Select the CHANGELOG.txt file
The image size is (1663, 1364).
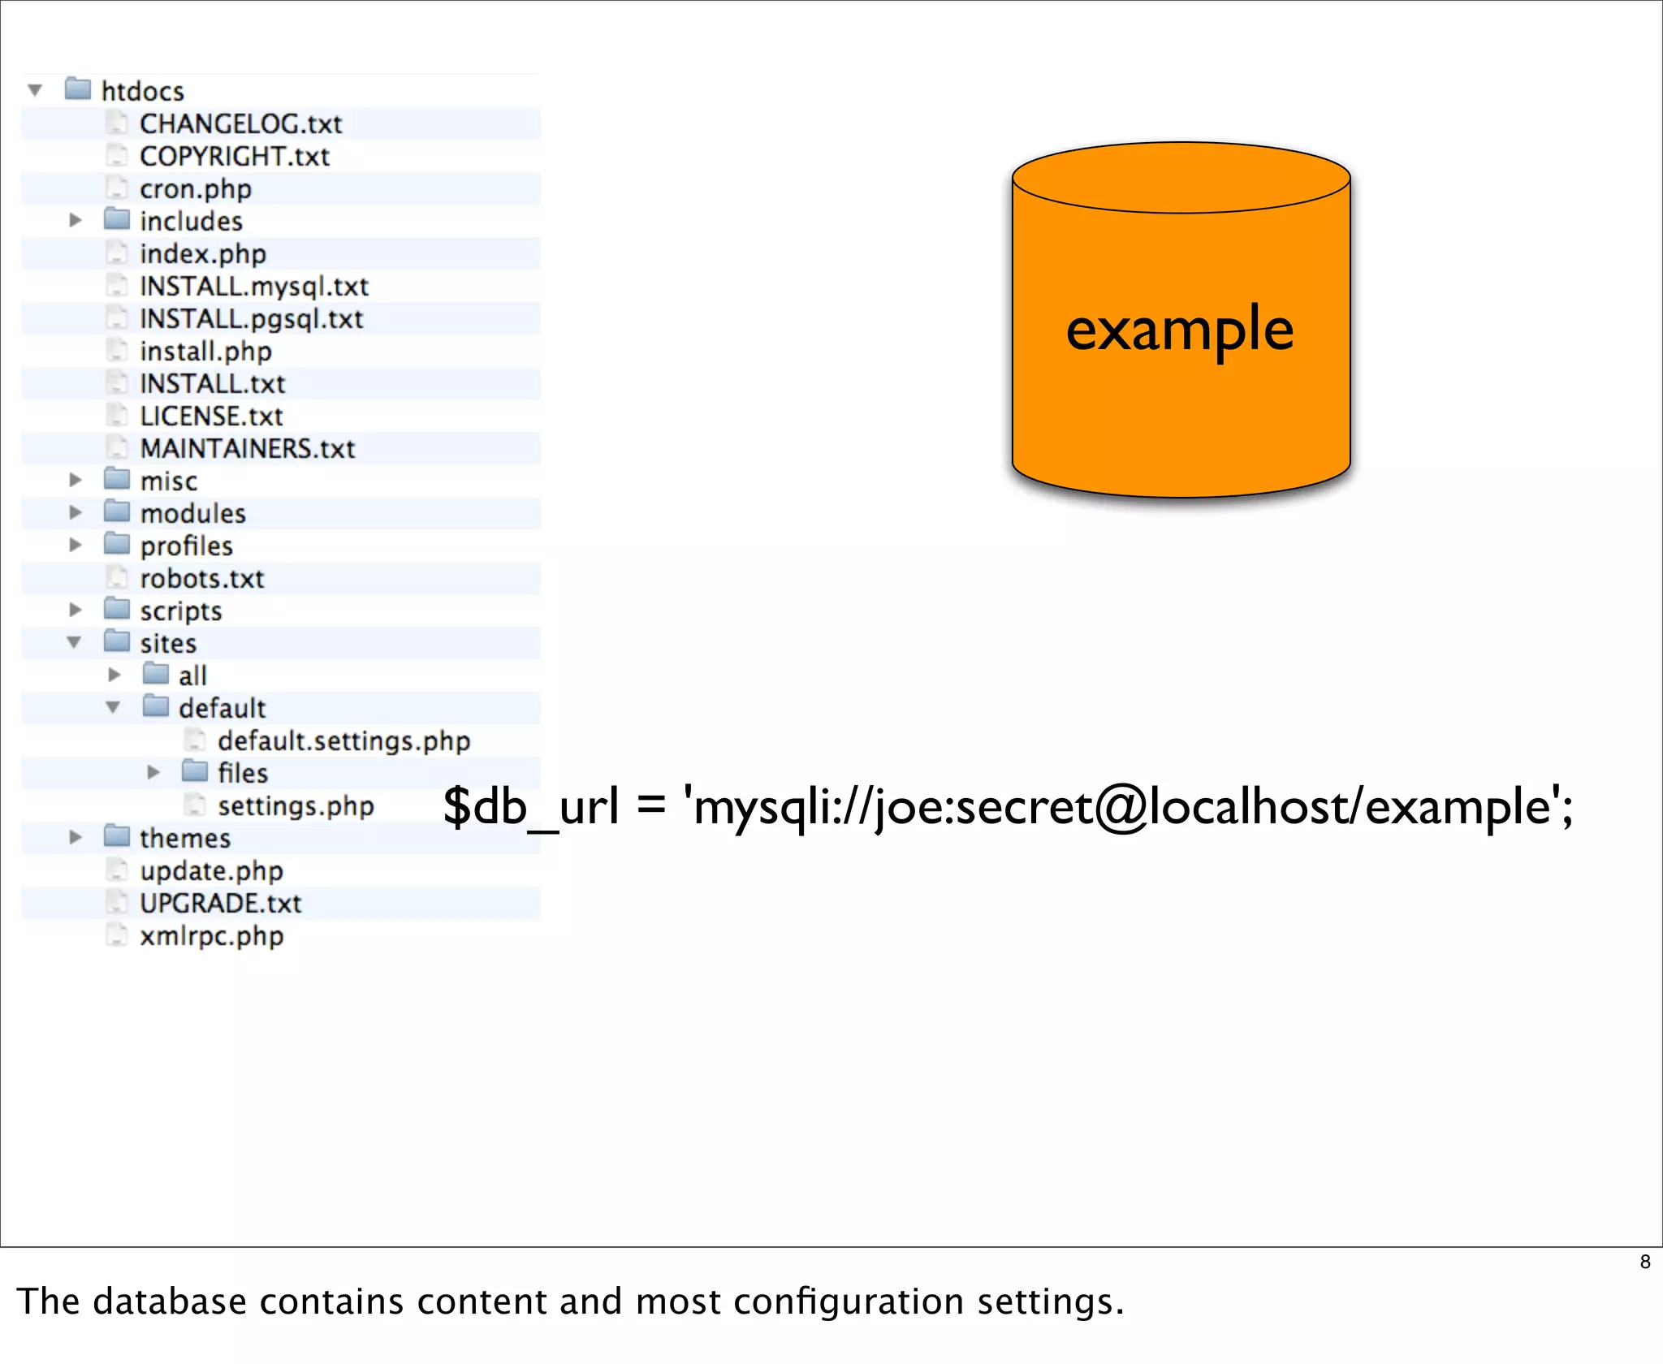tap(240, 123)
